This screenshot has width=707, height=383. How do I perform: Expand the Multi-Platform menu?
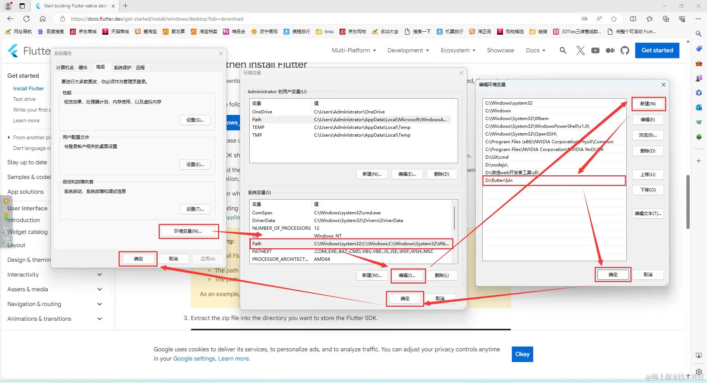coord(354,50)
